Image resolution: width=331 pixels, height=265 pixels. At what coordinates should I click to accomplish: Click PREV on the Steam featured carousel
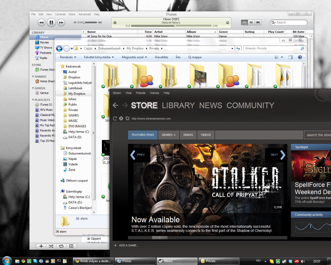click(x=140, y=155)
